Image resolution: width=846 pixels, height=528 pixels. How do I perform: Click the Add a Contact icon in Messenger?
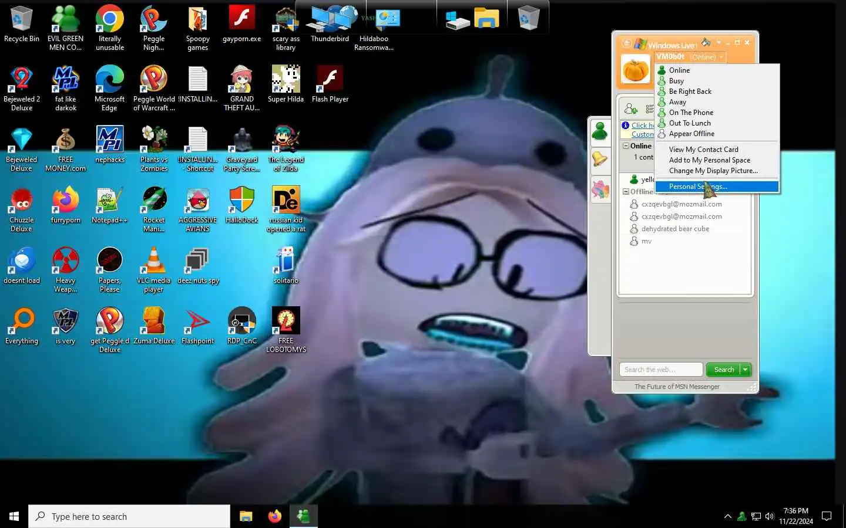click(x=630, y=109)
